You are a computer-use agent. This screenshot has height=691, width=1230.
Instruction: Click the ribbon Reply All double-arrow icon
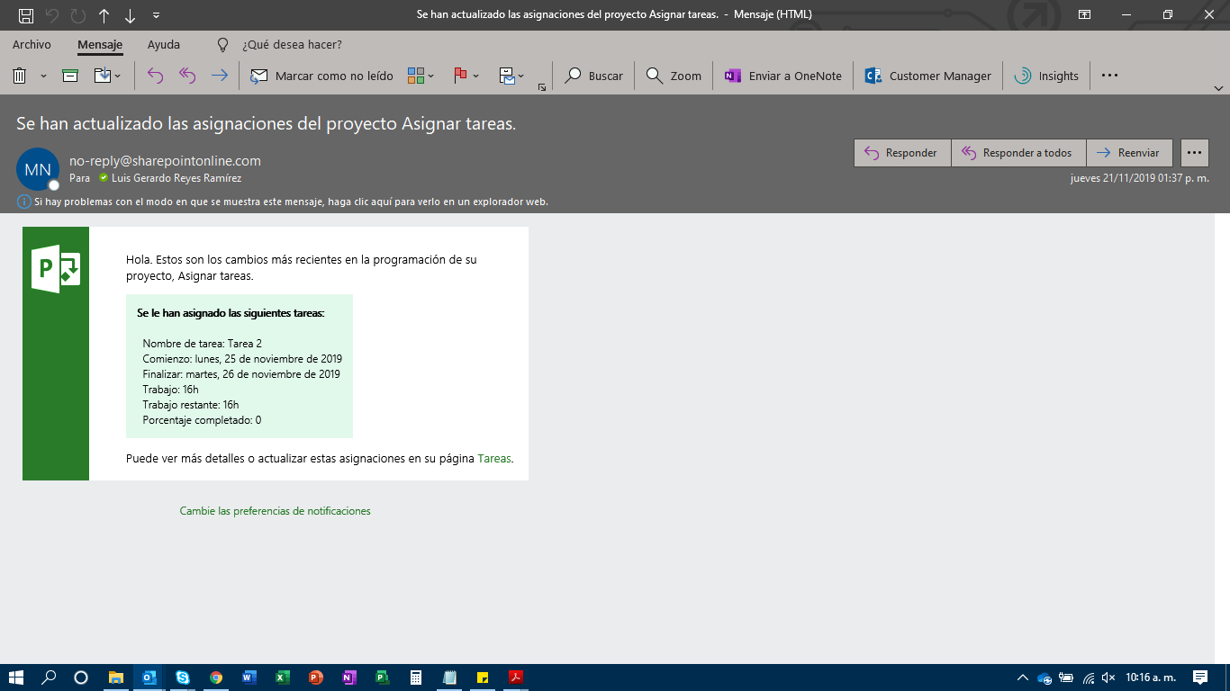pos(187,76)
